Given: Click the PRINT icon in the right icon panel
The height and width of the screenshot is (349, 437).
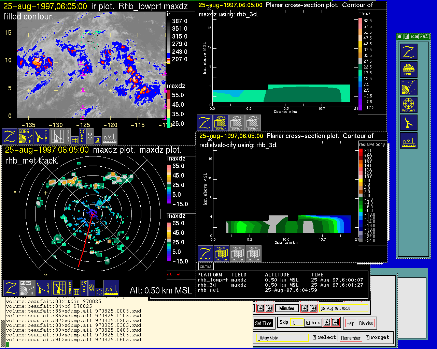Looking at the screenshot, I should click(409, 70).
